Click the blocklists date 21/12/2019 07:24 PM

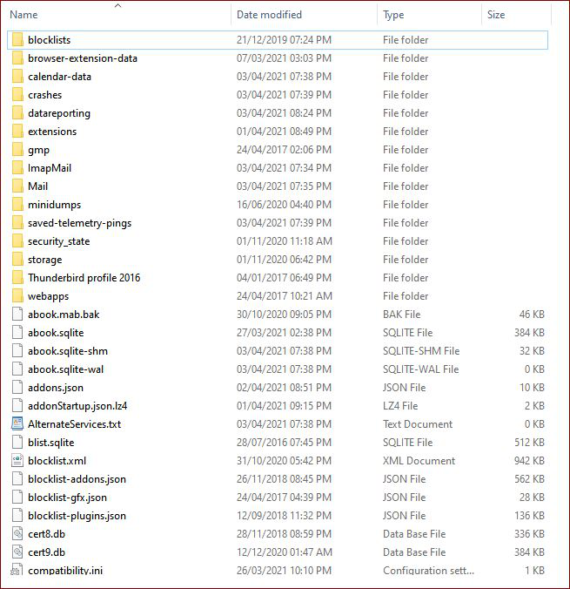(x=284, y=40)
